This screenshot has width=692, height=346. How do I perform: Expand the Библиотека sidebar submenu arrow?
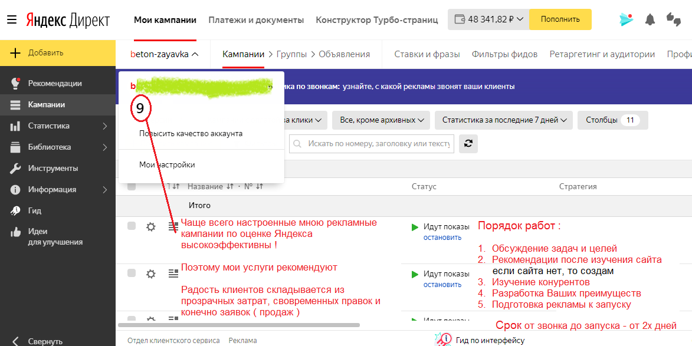105,147
